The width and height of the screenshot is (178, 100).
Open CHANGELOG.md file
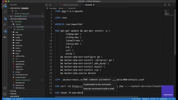tap(21, 75)
